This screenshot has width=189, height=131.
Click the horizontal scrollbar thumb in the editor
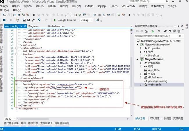pos(34,119)
